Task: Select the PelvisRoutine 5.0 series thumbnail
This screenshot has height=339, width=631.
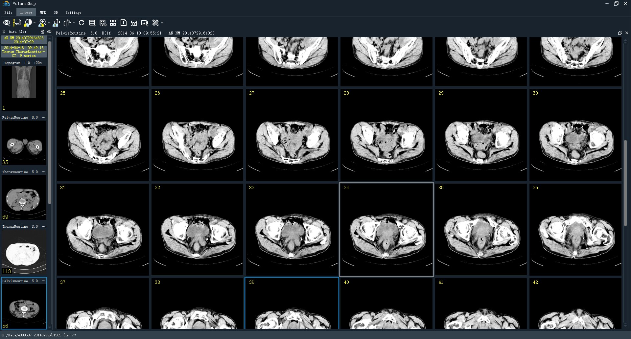Action: (24, 303)
